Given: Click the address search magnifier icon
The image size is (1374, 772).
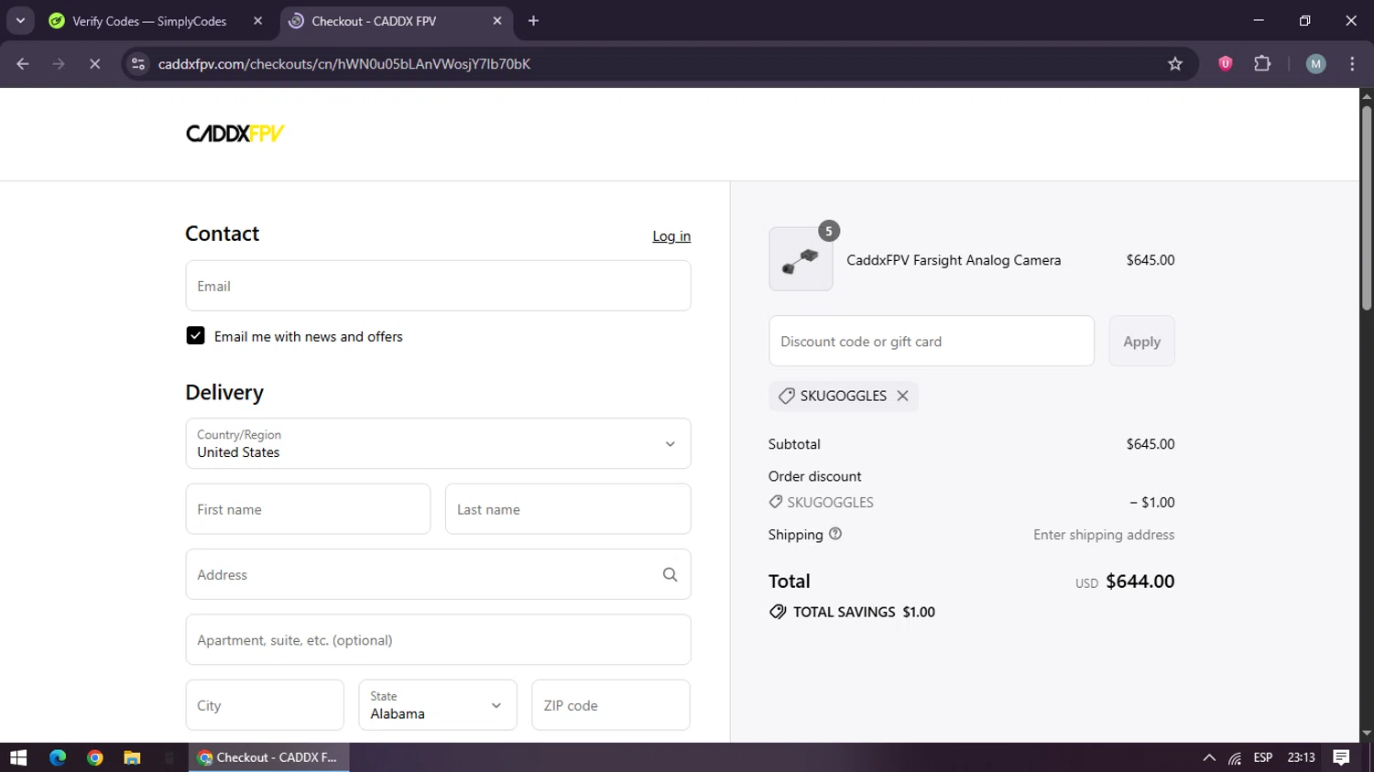Looking at the screenshot, I should (x=670, y=574).
